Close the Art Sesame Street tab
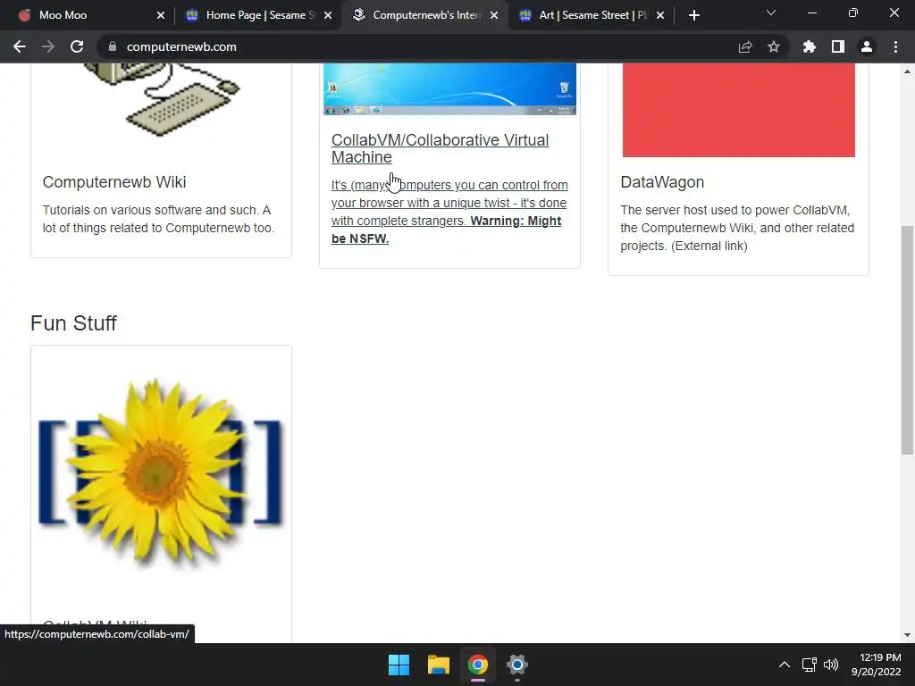 click(660, 15)
